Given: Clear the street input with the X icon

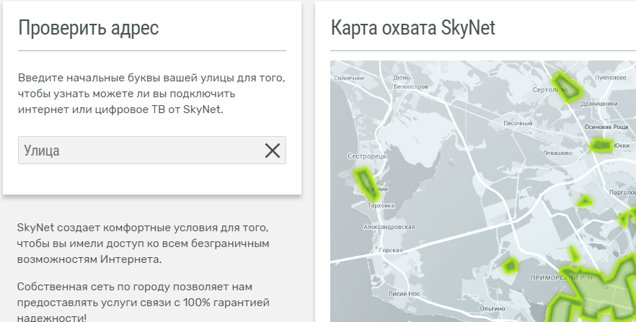Looking at the screenshot, I should coord(272,151).
